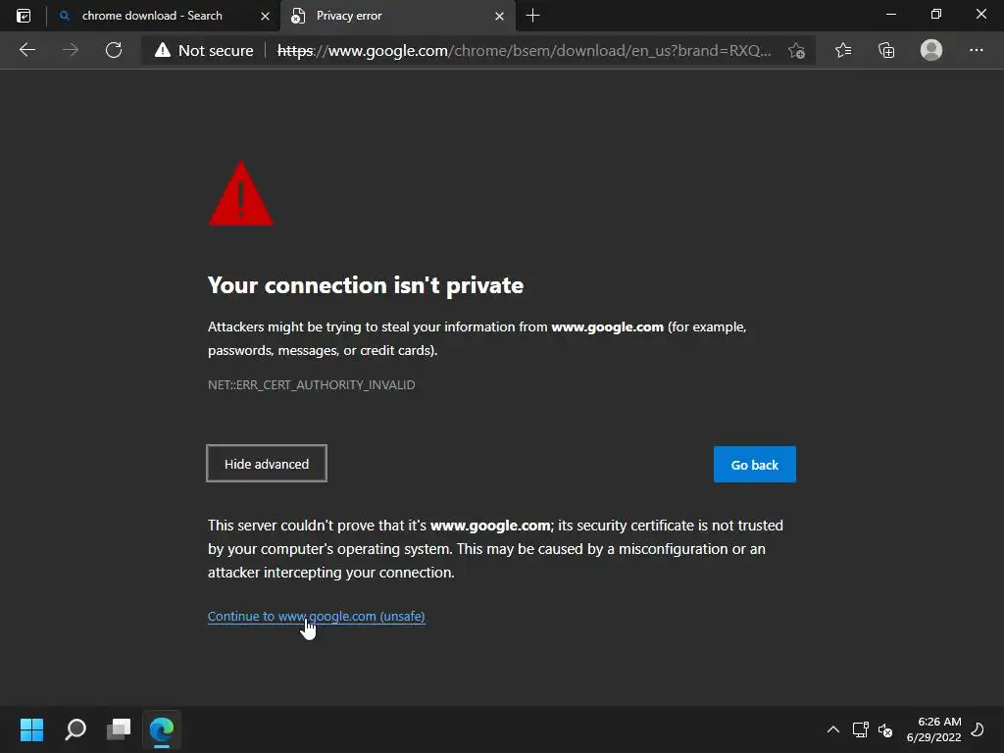Restore down the Edge window
Screen dimensions: 1004x753
point(936,14)
